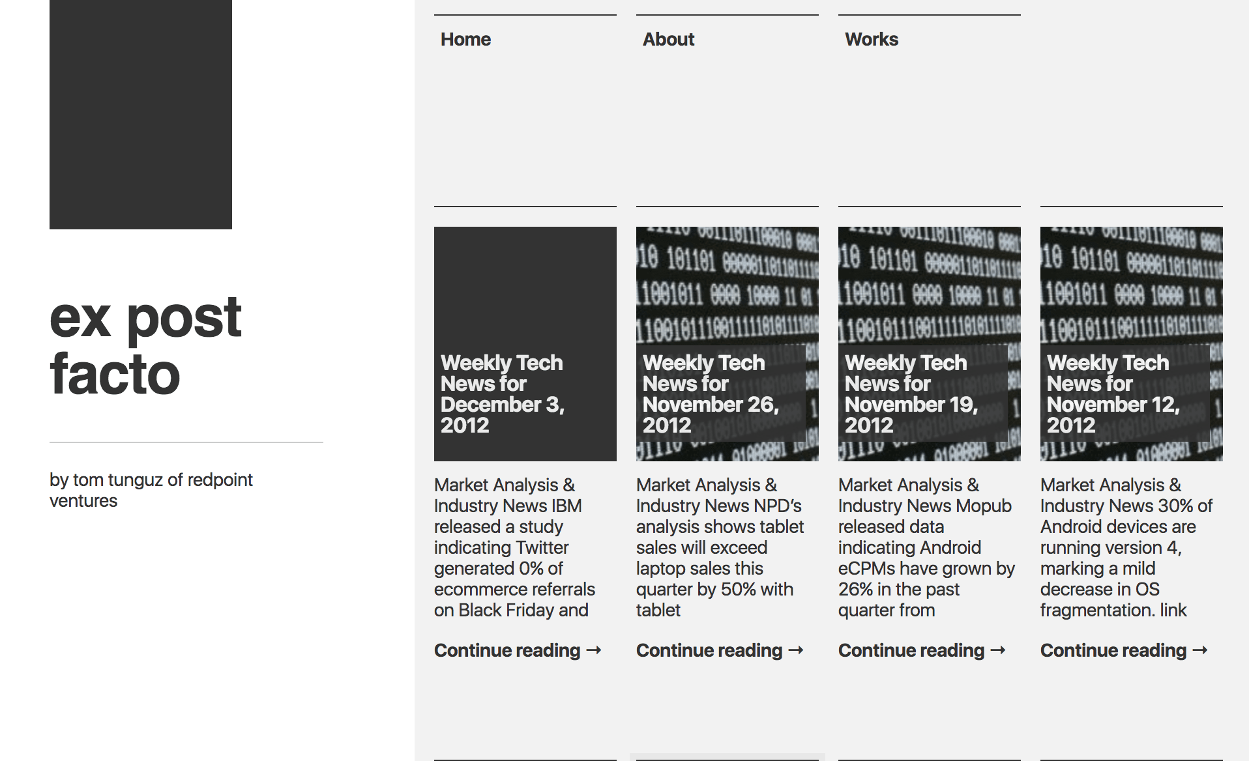Screen dimensions: 1249x761
Task: Open Weekly Tech News for December 3, 2012
Action: click(502, 394)
